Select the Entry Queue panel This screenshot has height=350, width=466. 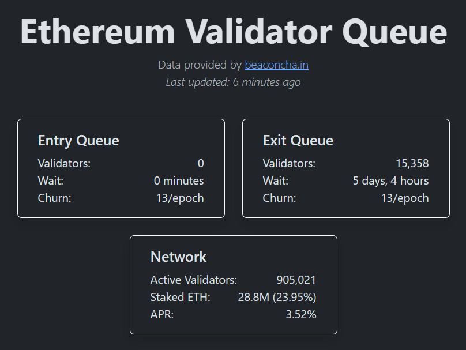point(121,168)
